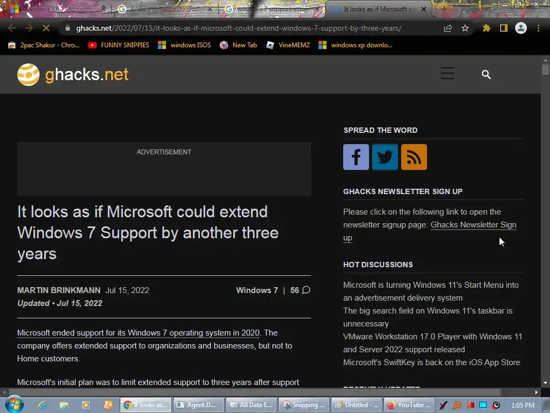Open the 2pac Shakur bookmark

pos(44,45)
